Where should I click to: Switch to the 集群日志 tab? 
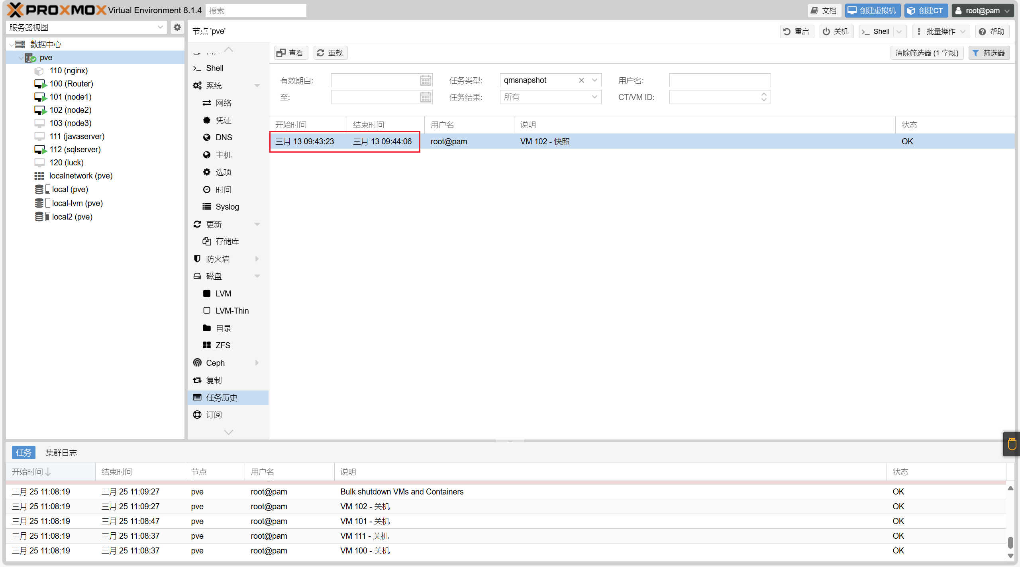point(61,453)
